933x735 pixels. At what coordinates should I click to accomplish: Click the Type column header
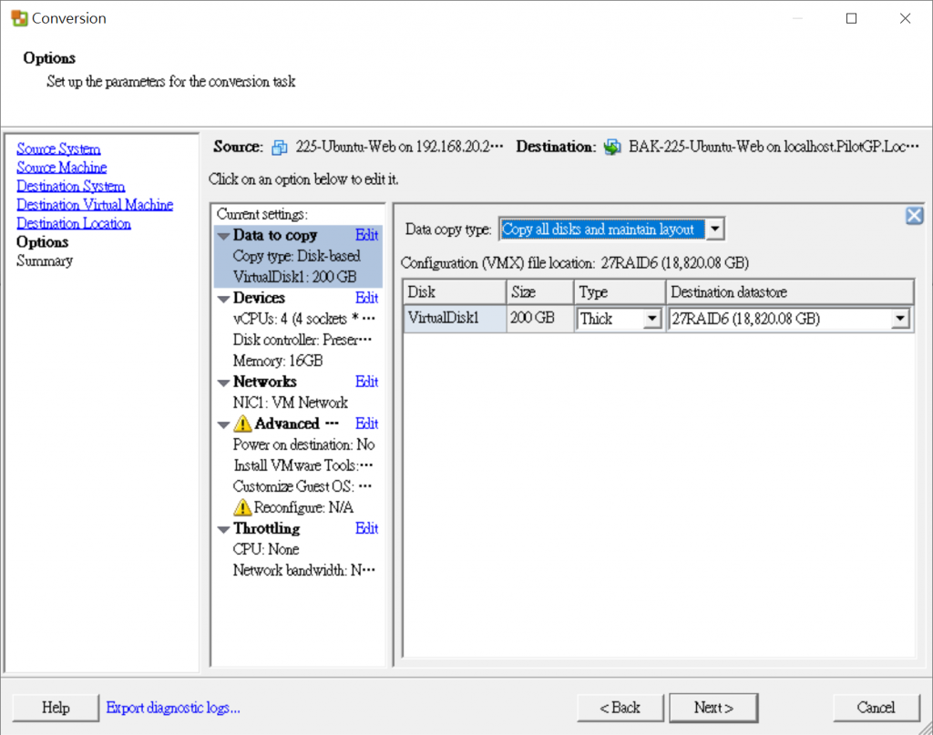pos(620,292)
